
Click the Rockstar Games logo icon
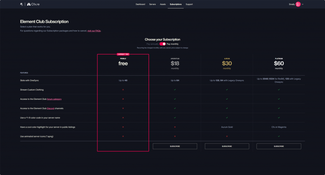[x=22, y=4]
